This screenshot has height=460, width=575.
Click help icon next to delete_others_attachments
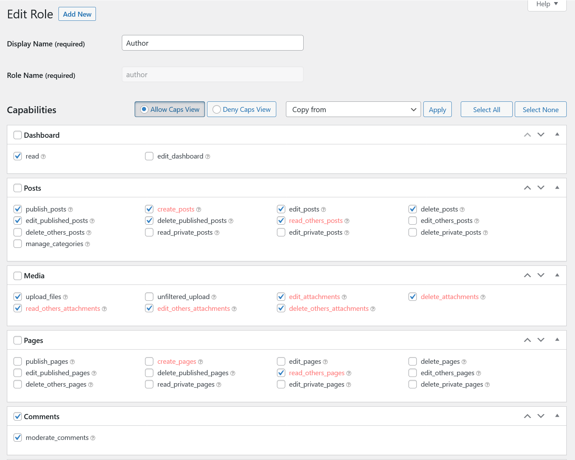pos(373,309)
